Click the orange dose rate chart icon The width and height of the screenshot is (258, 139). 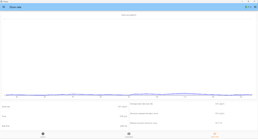(215, 134)
